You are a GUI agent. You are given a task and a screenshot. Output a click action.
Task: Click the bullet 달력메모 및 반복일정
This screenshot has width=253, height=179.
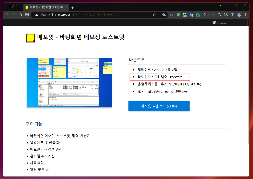coord(46,142)
